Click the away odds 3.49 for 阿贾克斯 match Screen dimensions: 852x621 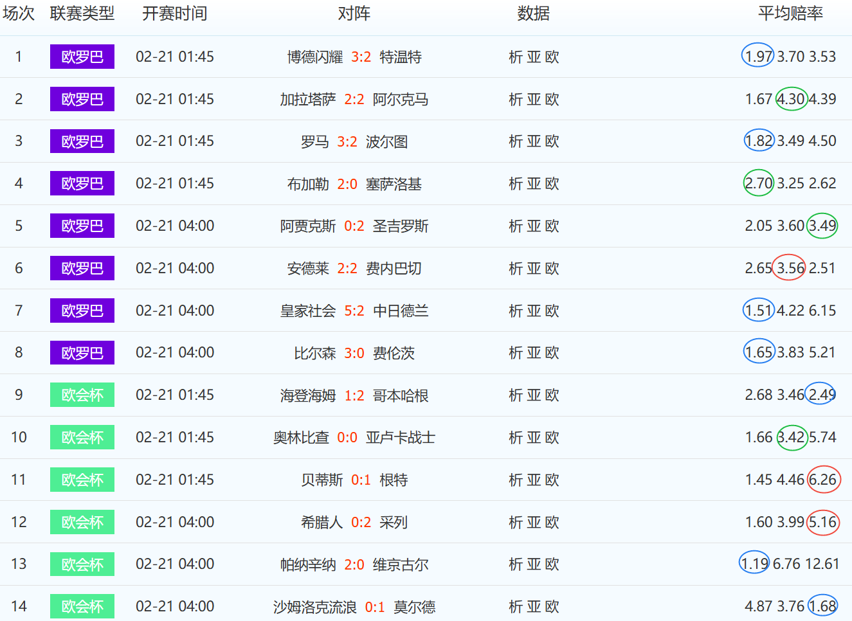point(822,226)
